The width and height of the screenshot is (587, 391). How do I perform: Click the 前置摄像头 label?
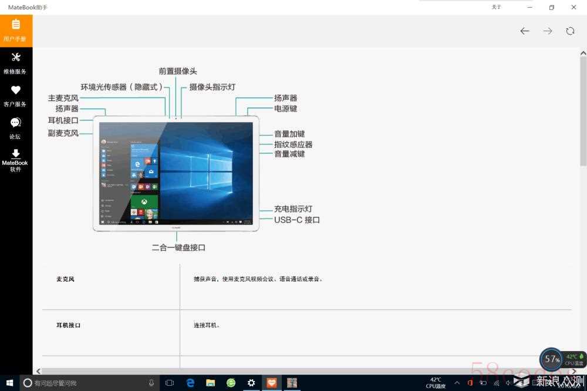[x=178, y=71]
